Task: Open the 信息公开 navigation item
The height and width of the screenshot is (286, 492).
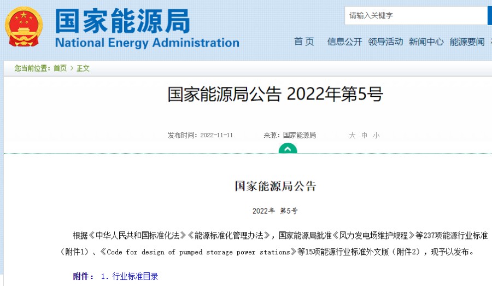Action: (344, 42)
